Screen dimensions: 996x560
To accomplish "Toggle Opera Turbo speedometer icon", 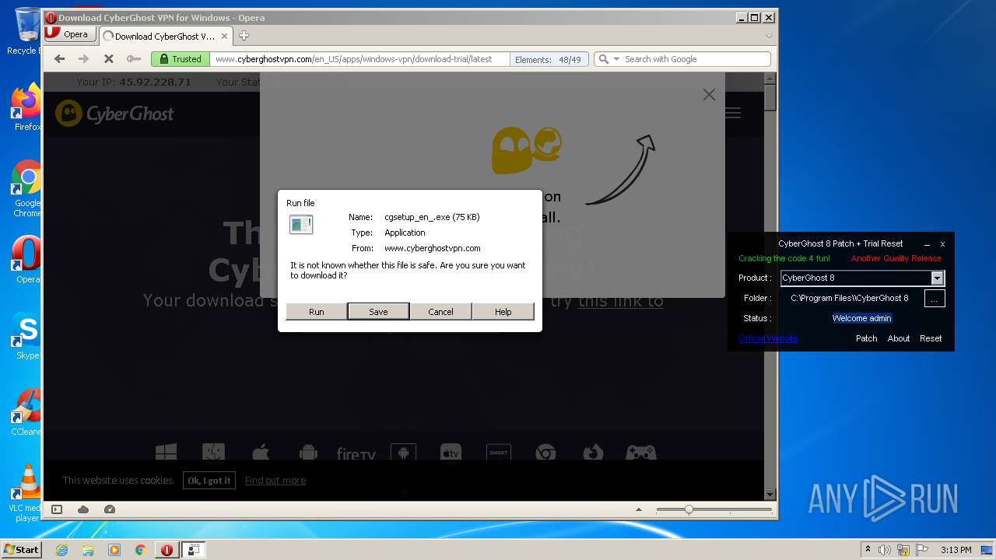I will pyautogui.click(x=110, y=509).
